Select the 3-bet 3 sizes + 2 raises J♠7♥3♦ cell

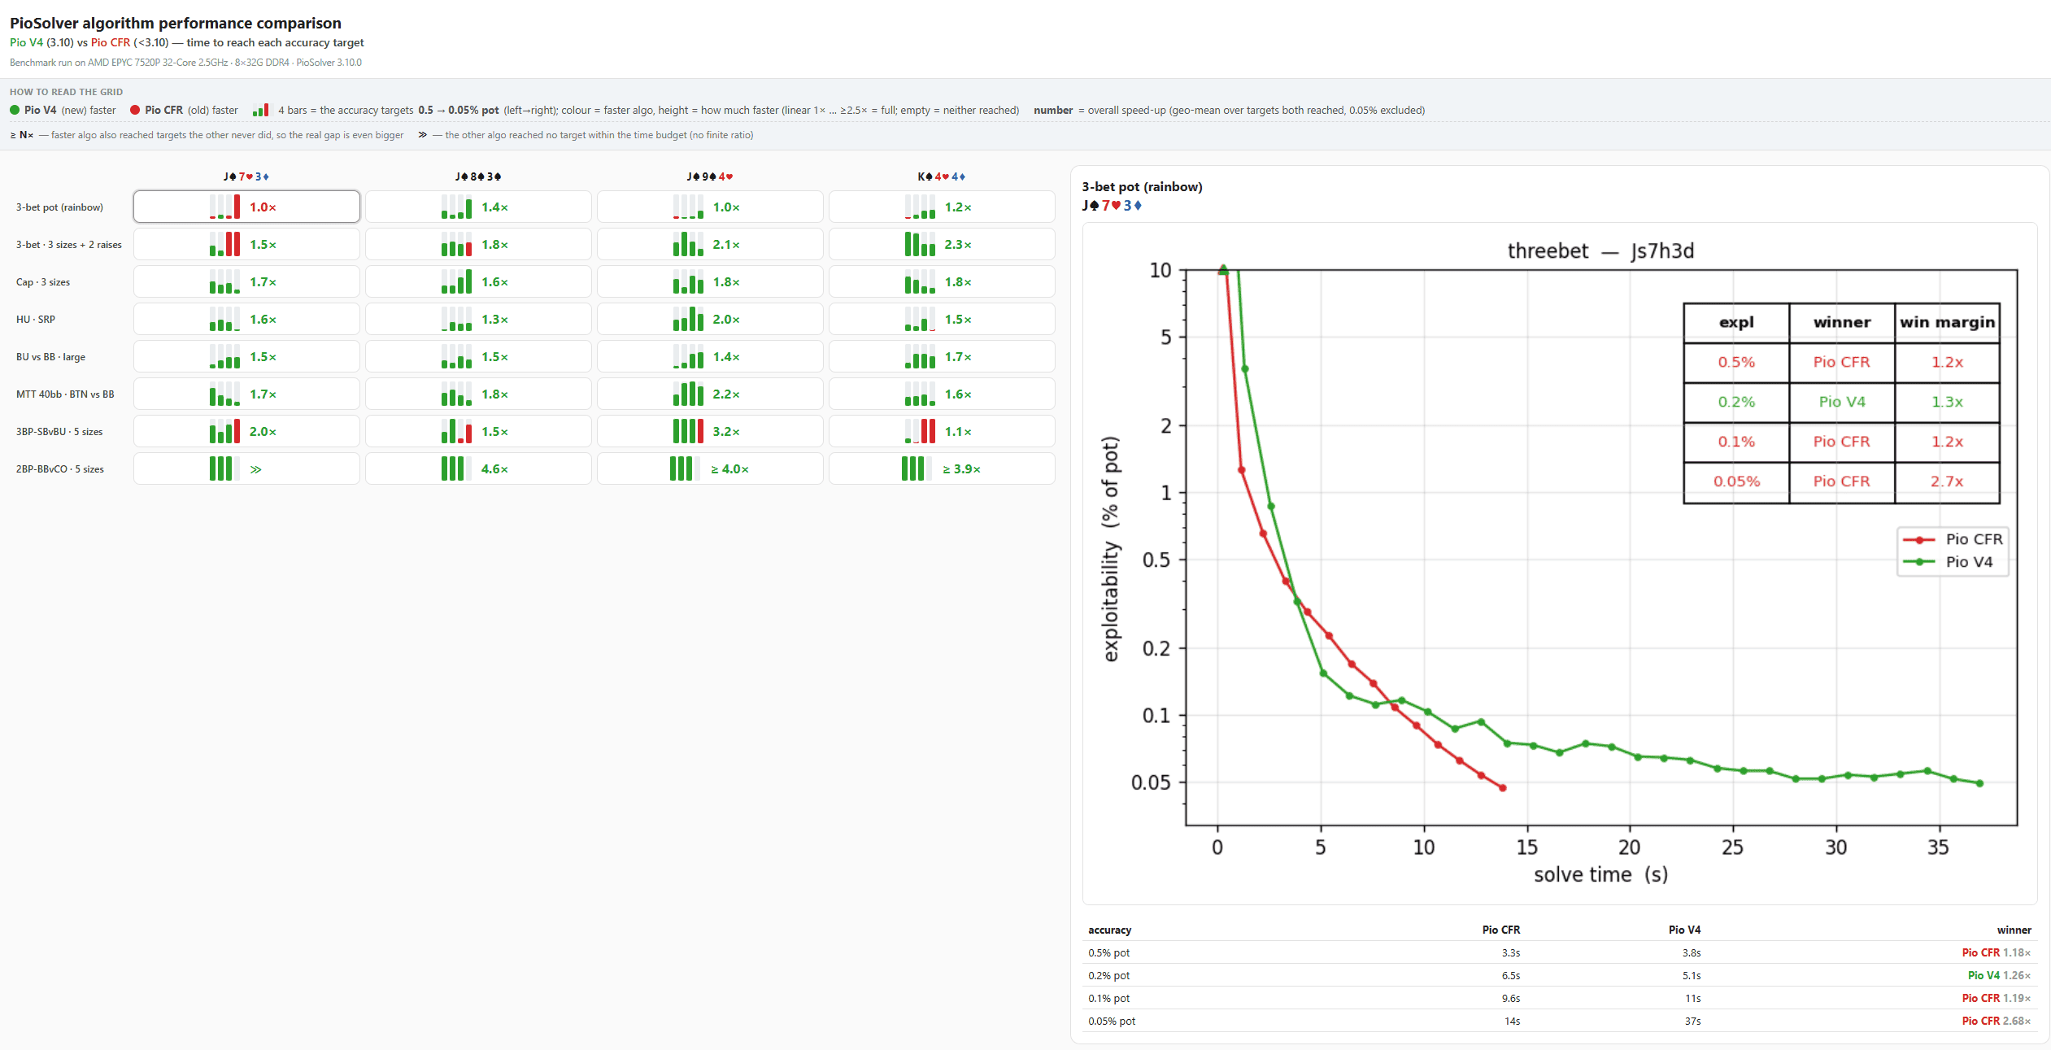pos(246,244)
